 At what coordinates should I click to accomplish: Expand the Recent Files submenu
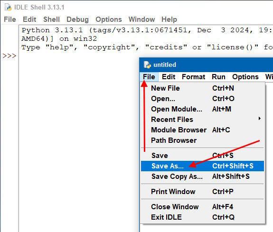(x=202, y=120)
